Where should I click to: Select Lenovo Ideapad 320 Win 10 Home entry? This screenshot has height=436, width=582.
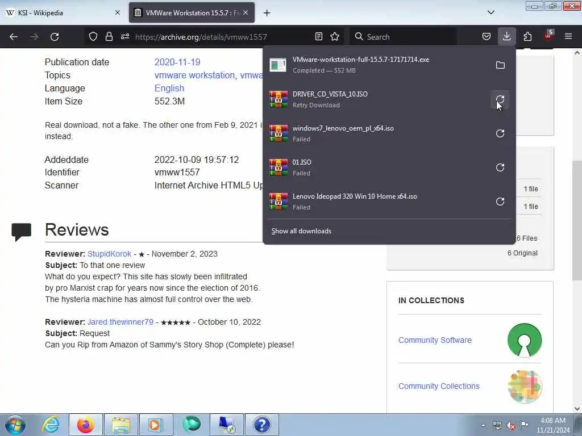point(375,202)
